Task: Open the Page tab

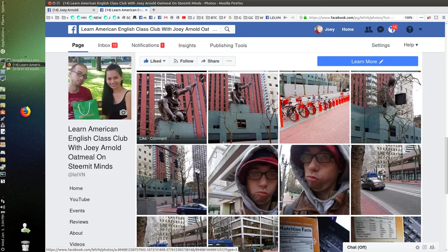Action: tap(78, 45)
